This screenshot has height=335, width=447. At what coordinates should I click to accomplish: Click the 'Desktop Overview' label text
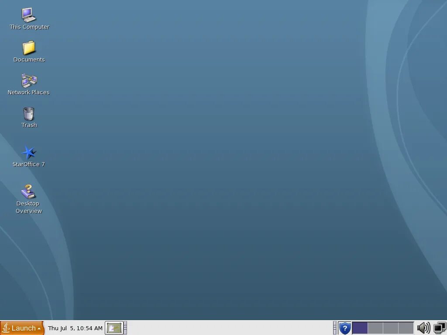point(28,207)
